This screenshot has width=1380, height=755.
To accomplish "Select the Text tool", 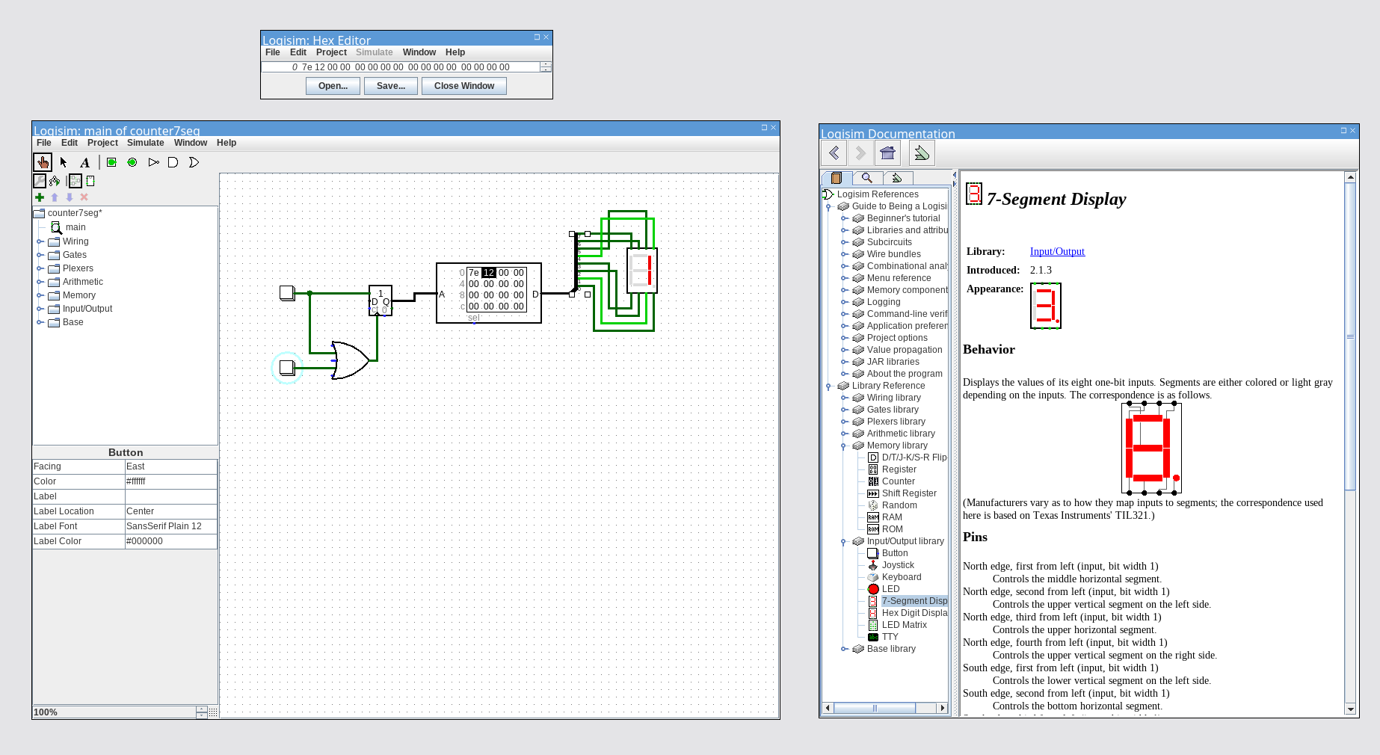I will (84, 162).
